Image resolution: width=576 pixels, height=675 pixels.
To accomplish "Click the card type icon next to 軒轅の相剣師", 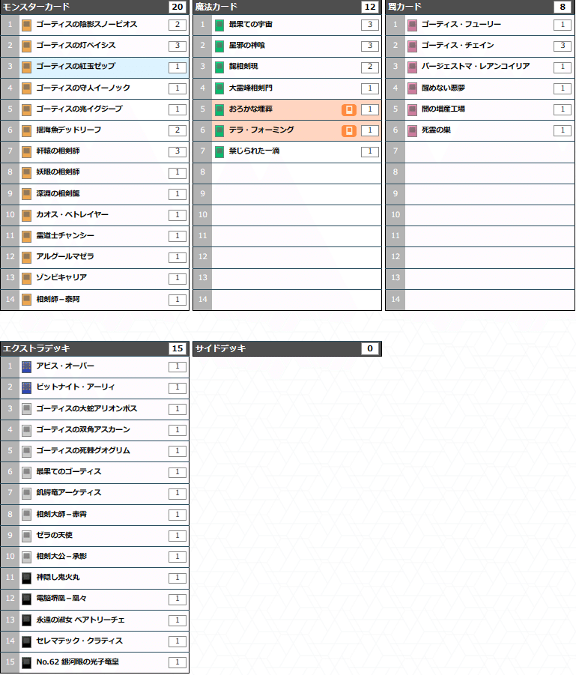I will [26, 151].
